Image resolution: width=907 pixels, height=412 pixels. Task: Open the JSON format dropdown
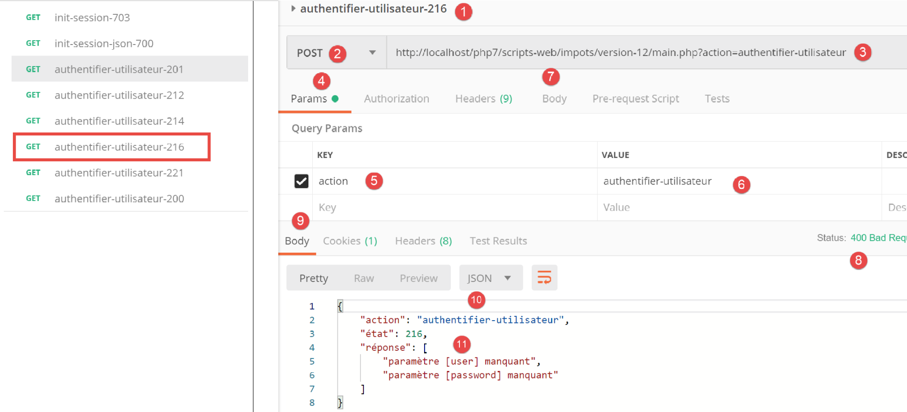[x=491, y=278]
